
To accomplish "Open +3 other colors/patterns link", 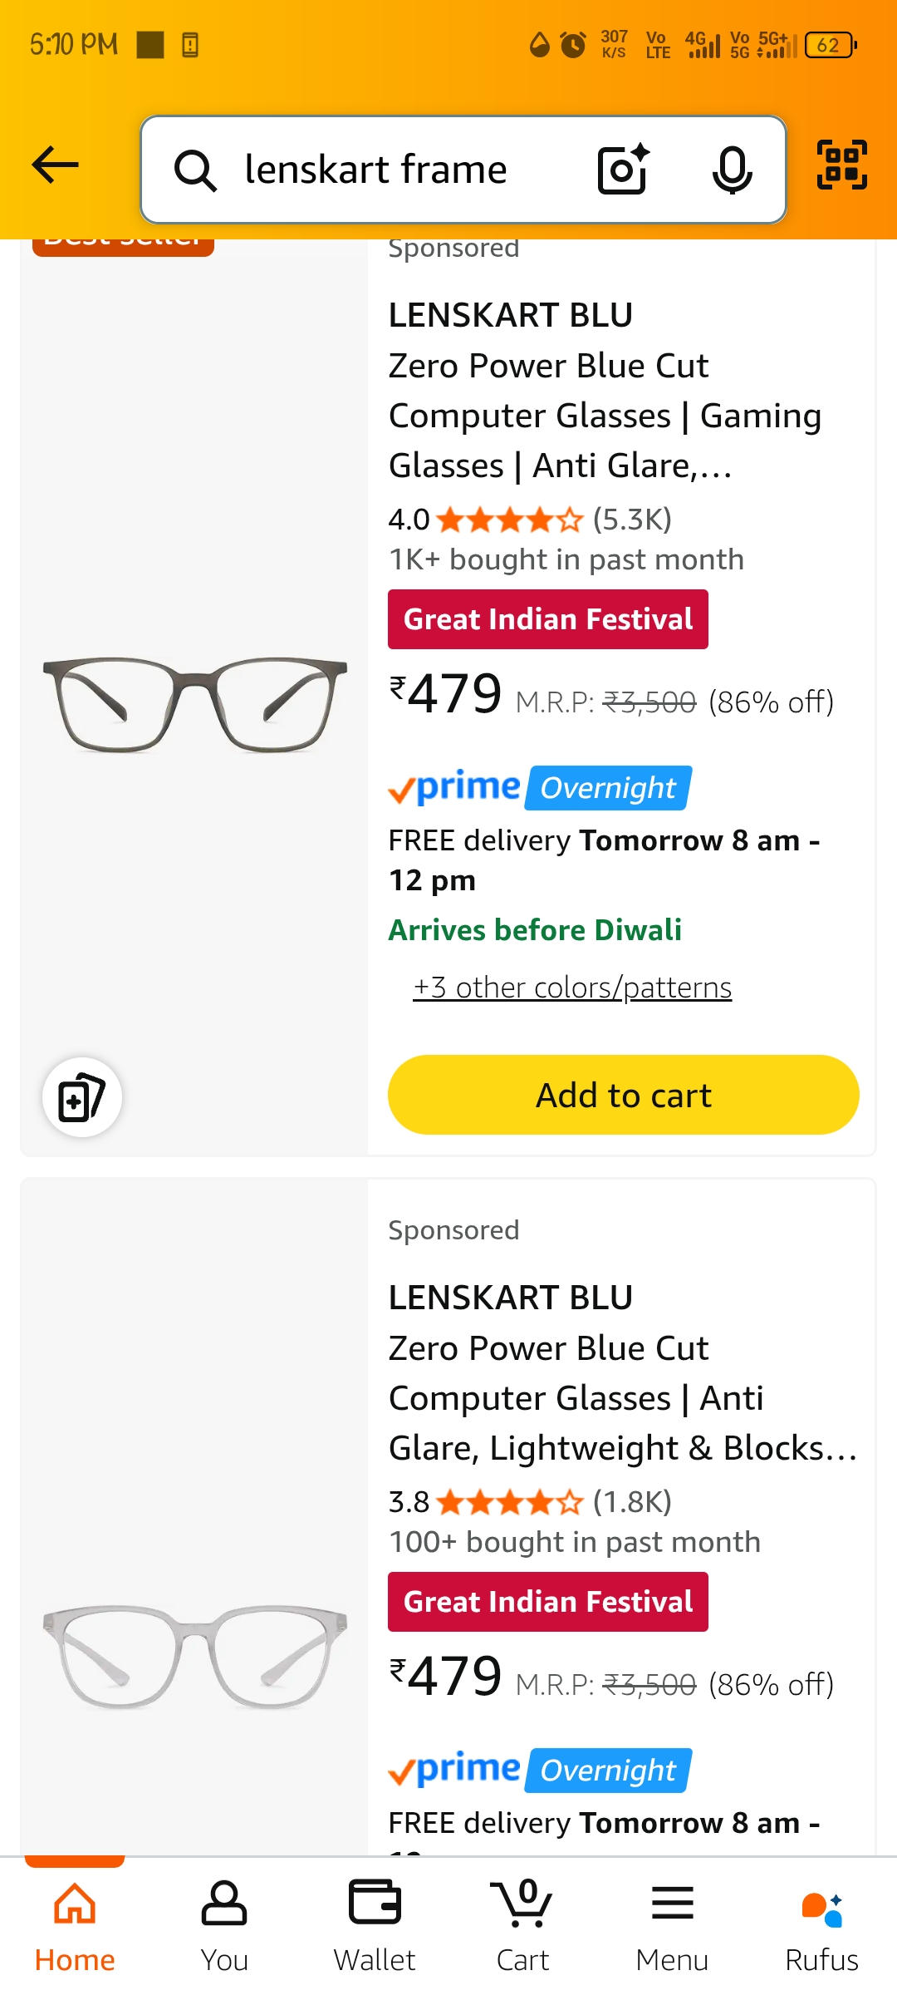I will pos(572,988).
